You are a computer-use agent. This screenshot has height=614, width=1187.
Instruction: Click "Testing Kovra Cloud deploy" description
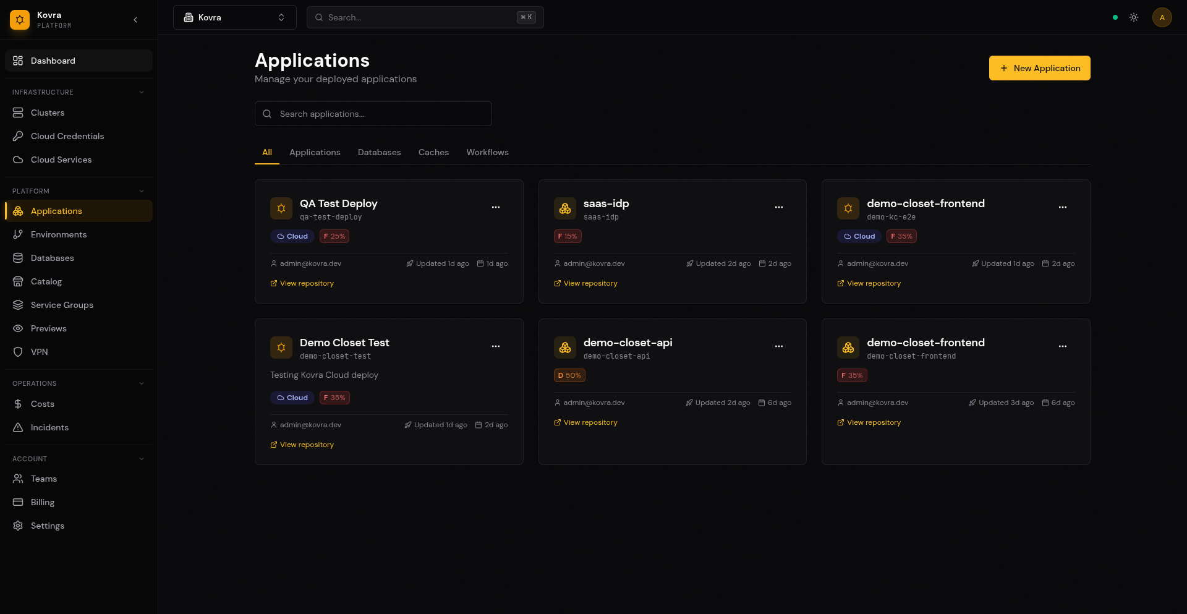324,375
